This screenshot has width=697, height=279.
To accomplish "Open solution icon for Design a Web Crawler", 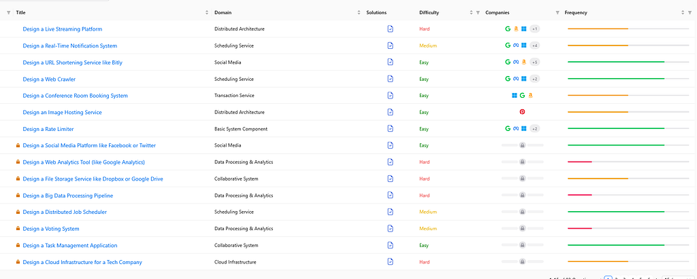I will pyautogui.click(x=390, y=79).
